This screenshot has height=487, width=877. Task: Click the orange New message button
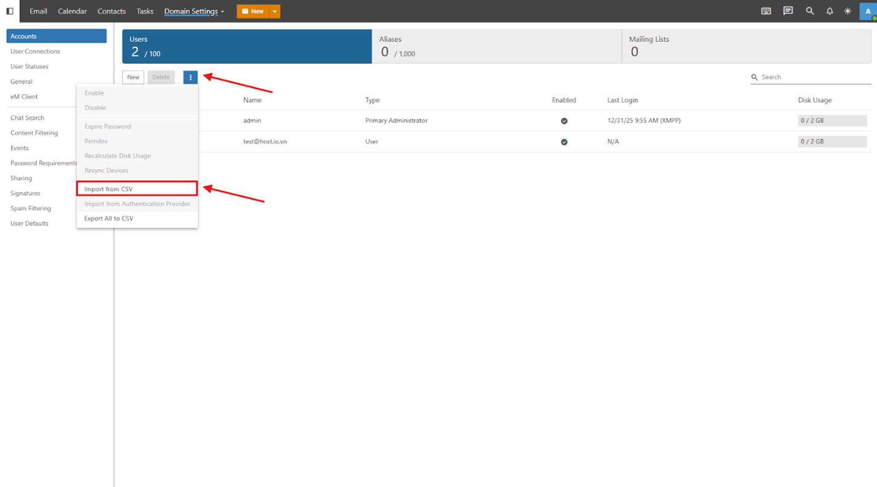click(x=253, y=11)
